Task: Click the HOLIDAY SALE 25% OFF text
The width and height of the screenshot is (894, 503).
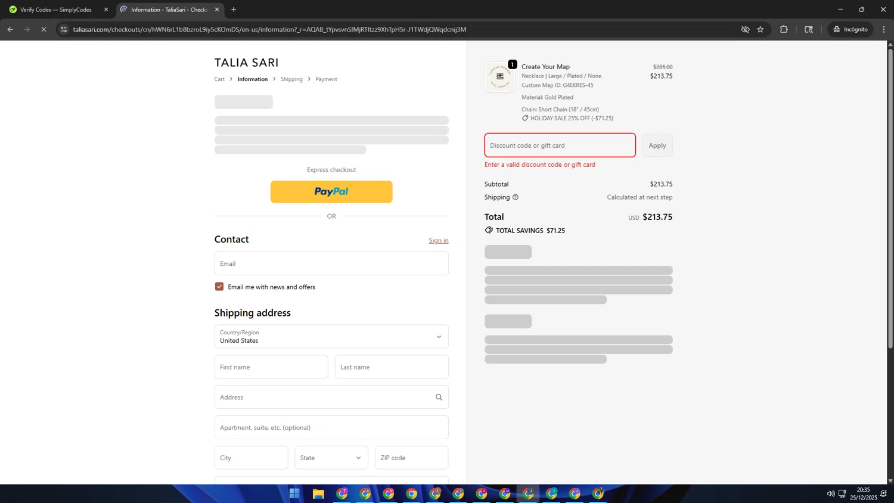Action: pyautogui.click(x=572, y=118)
